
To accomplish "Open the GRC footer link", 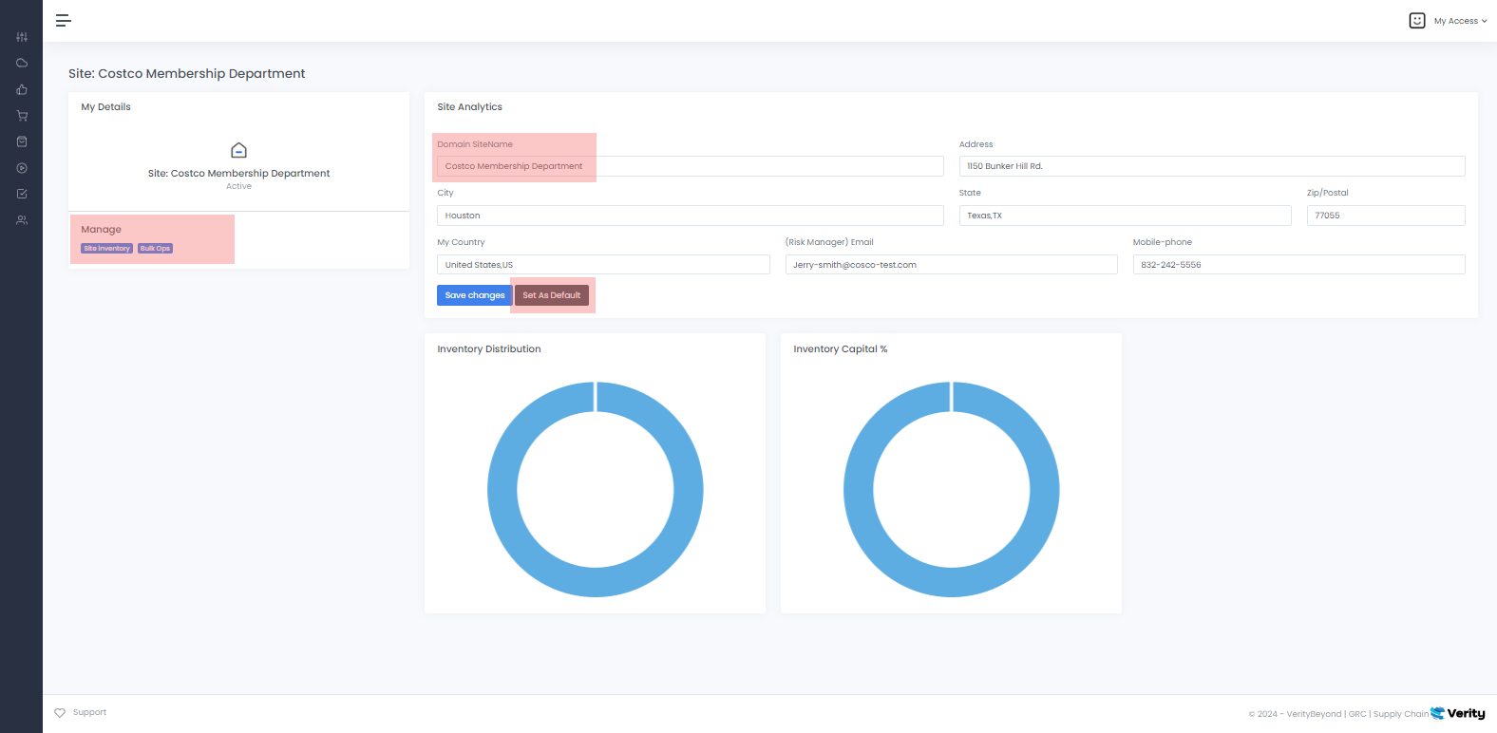I will pos(1357,714).
